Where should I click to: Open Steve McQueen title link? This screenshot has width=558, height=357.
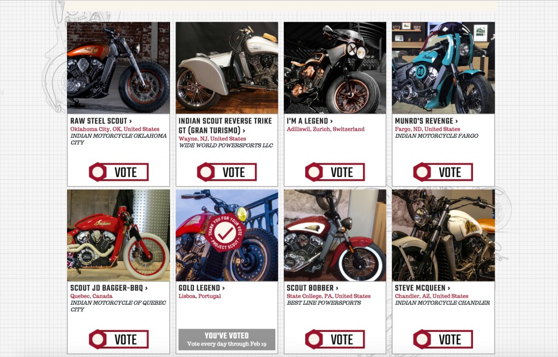[422, 288]
